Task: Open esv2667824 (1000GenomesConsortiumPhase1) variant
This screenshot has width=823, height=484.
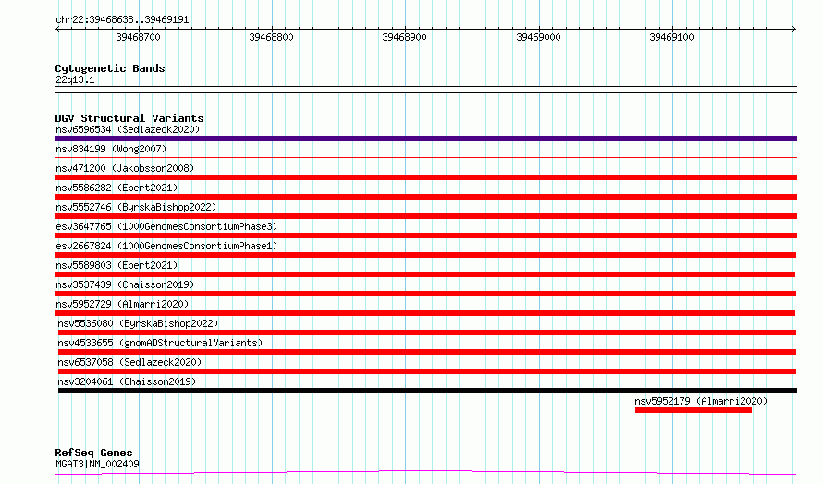Action: point(166,246)
